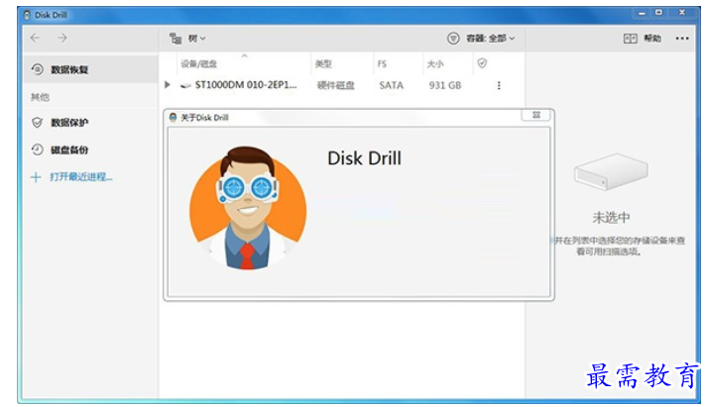This screenshot has height=407, width=707.
Task: Click the plus icon beside 打开最近进程
Action: (x=36, y=177)
